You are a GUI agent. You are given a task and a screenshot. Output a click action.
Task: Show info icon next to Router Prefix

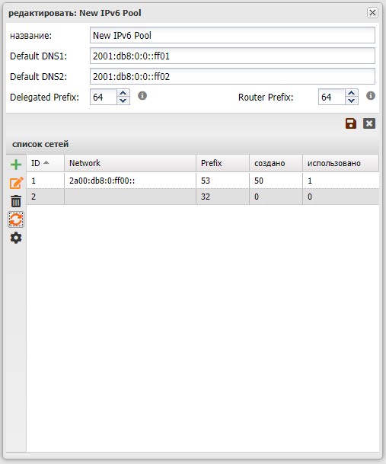point(371,96)
